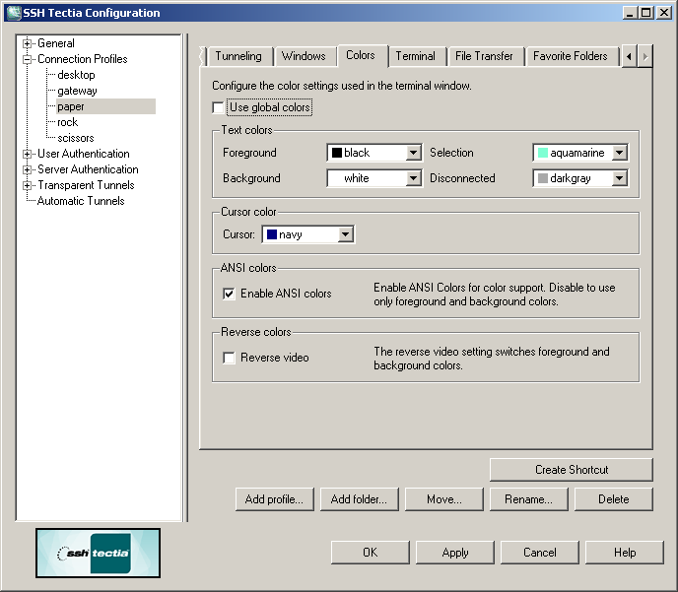Click the Create Shortcut button
Viewport: 678px width, 592px height.
(572, 470)
